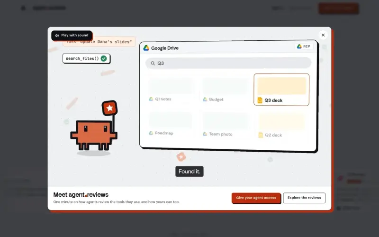Click the search magnifier icon in Drive
The width and height of the screenshot is (379, 237).
[153, 64]
